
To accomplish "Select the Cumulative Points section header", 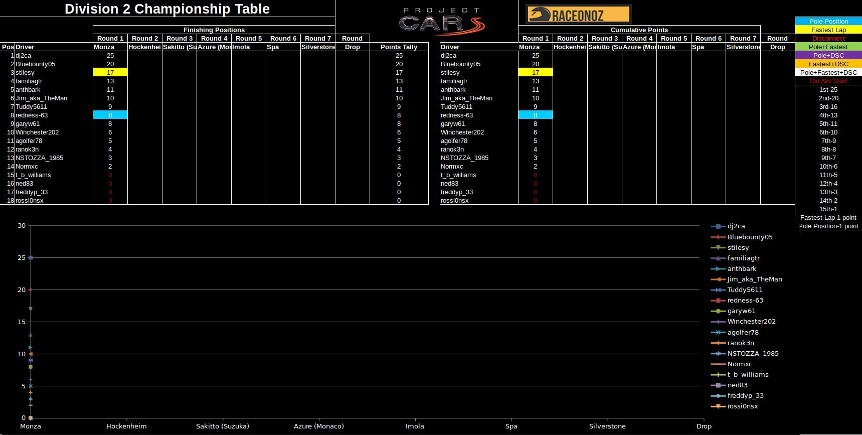I will click(x=639, y=30).
